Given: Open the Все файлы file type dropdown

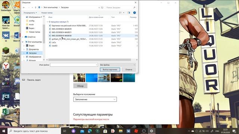Looking at the screenshot, I should point(118,65).
